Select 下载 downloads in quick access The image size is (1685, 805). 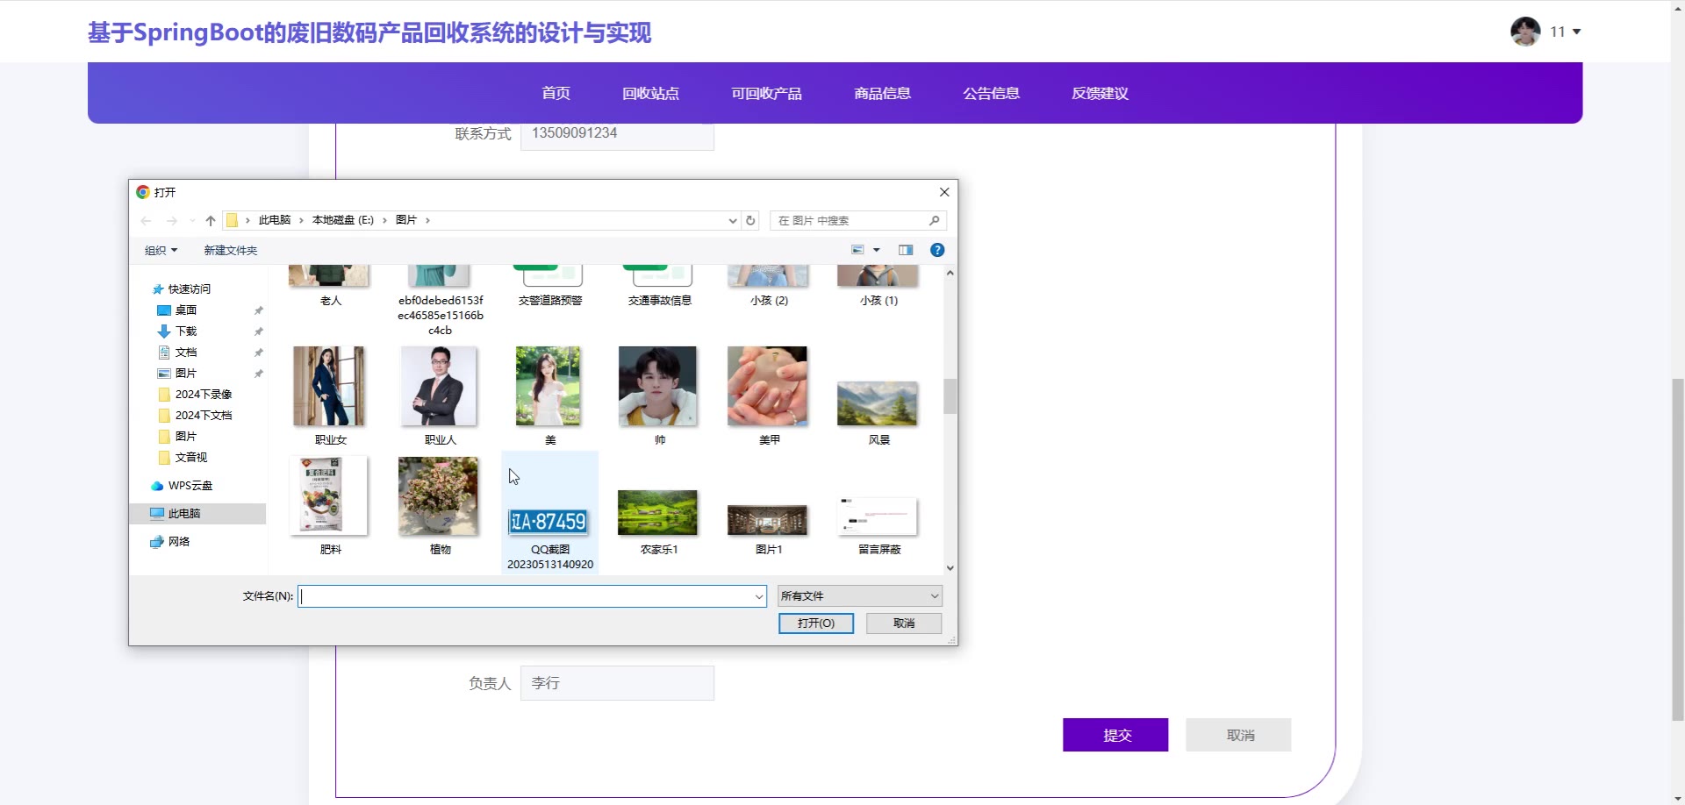[186, 331]
